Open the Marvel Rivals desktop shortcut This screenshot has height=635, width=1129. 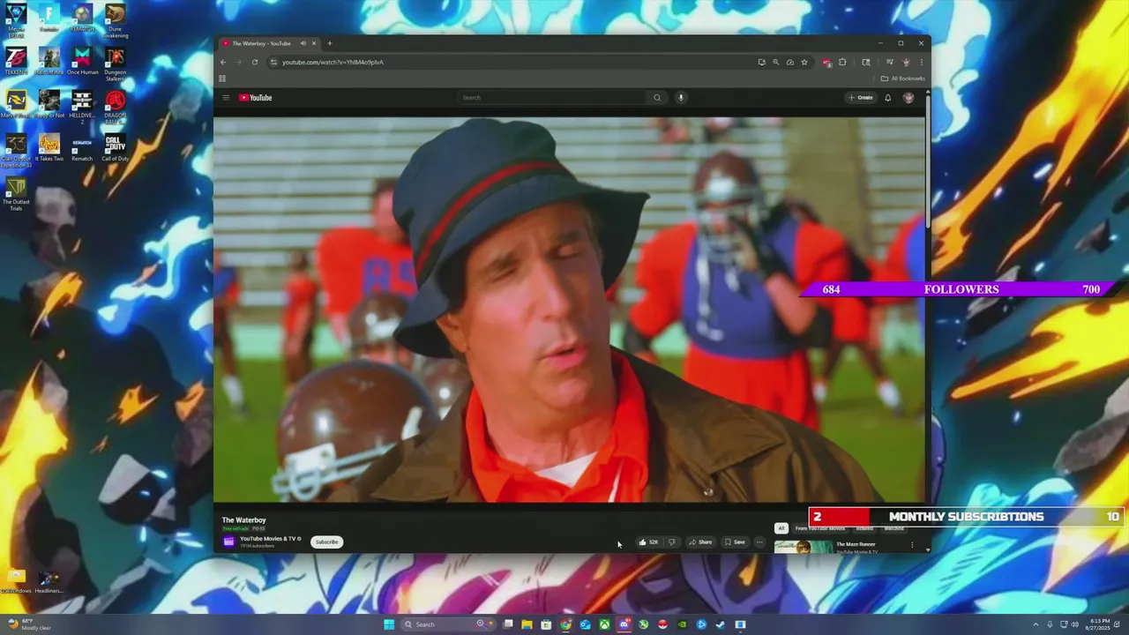[x=16, y=104]
